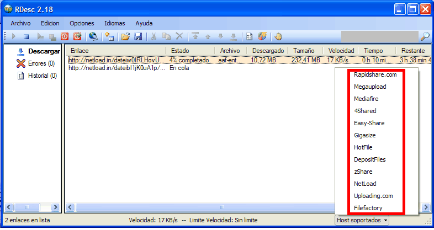Save the list with the floppy disk icon
434x230 pixels.
[138, 36]
